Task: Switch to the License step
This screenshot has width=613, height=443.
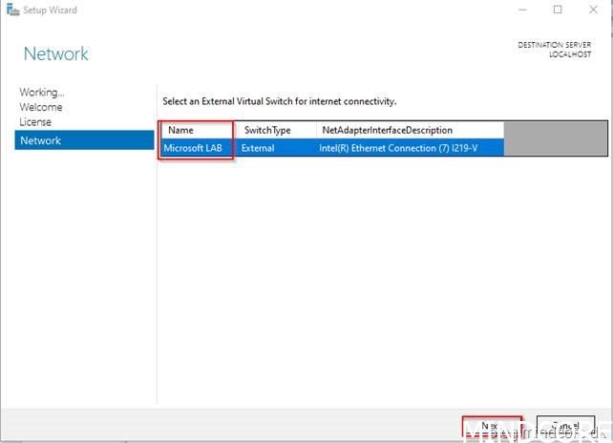Action: coord(36,122)
